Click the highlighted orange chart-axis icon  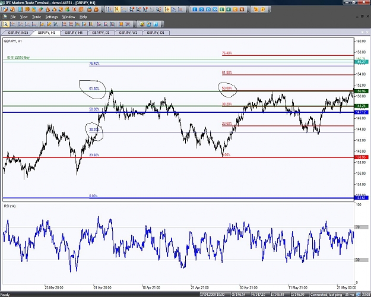tap(167, 10)
